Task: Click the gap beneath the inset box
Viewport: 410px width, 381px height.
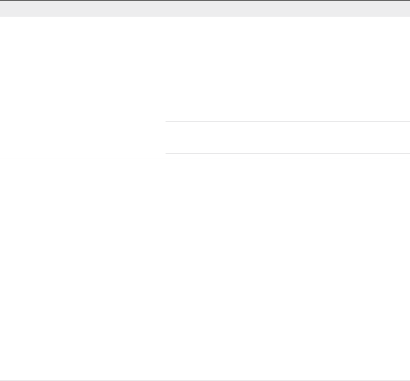Action: coord(287,156)
